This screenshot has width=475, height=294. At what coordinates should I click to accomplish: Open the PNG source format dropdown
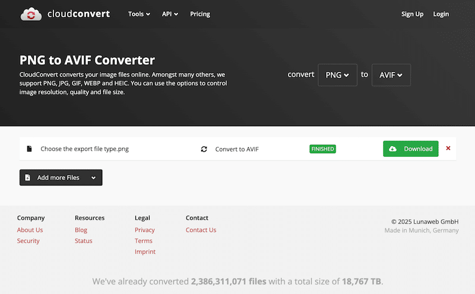(x=337, y=75)
